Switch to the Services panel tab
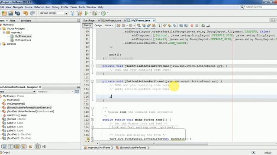 pyautogui.click(x=26, y=21)
